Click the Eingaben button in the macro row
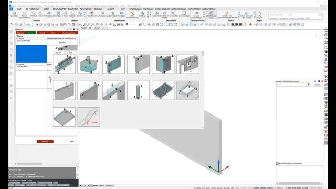Screen dimensions: 336x189 click(62, 43)
